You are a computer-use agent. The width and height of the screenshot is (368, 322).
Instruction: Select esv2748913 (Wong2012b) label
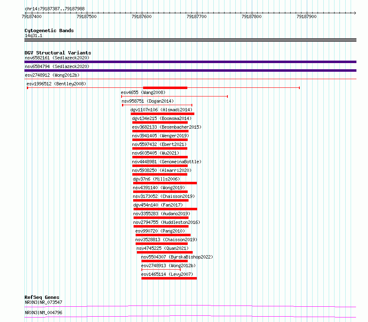coord(168,266)
